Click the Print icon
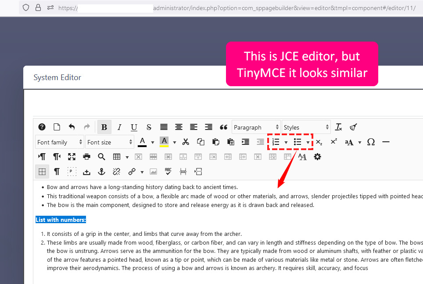This screenshot has width=423, height=284. coord(86,157)
